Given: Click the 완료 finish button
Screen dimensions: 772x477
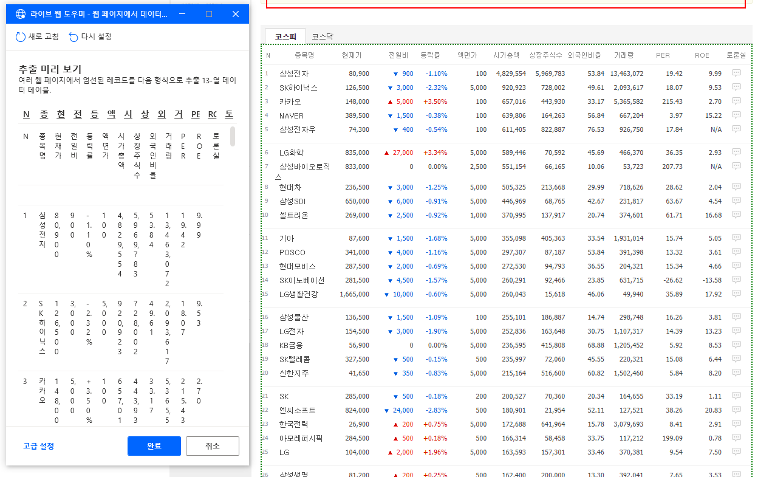Looking at the screenshot, I should click(x=154, y=446).
